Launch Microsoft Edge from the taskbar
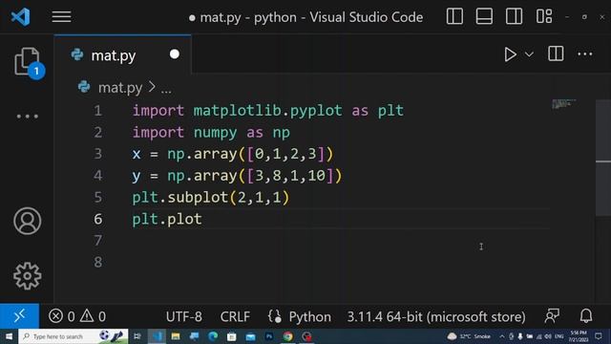 point(213,336)
